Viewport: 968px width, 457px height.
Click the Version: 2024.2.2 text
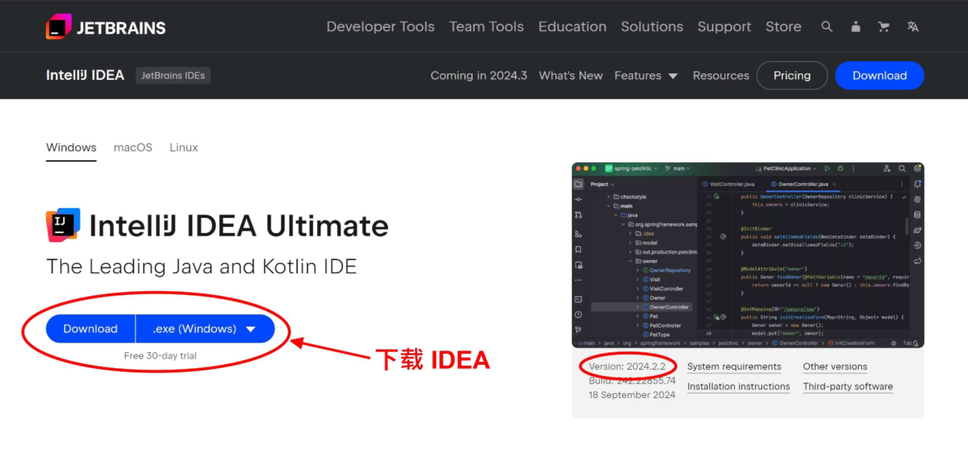[x=627, y=366]
